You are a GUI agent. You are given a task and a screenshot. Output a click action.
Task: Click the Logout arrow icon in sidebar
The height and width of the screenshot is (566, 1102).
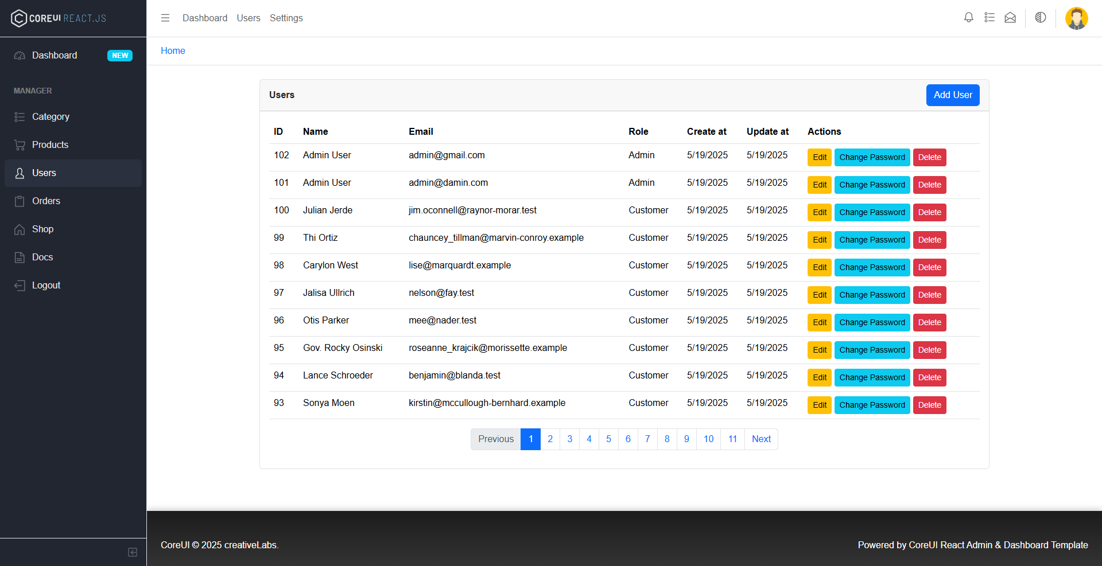point(20,286)
